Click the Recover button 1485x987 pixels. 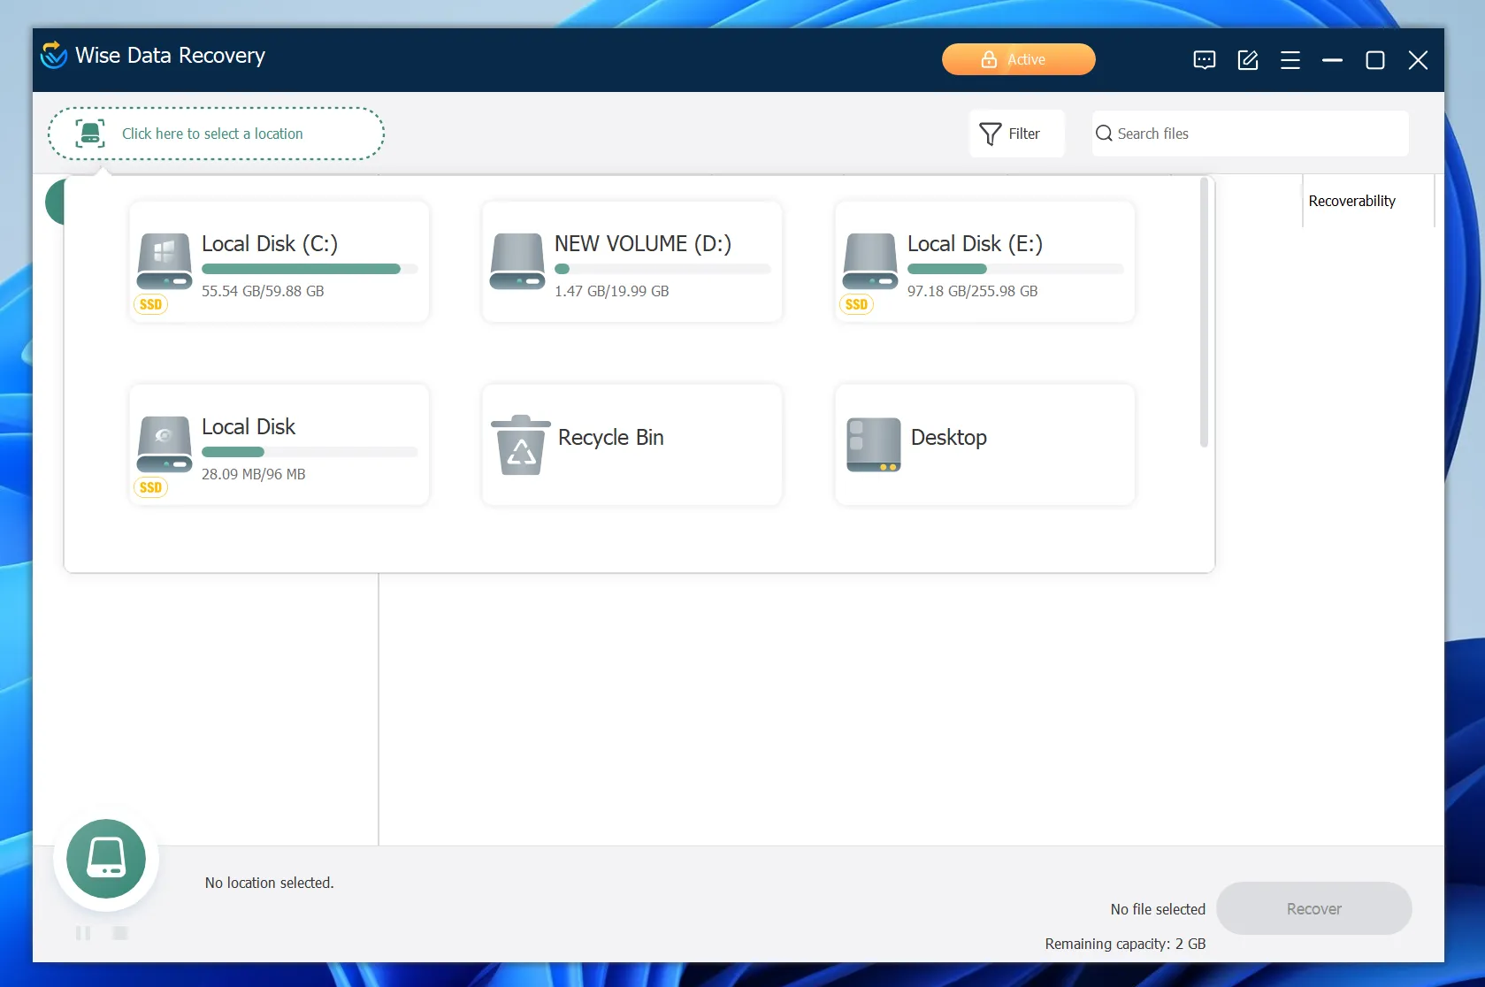tap(1313, 908)
